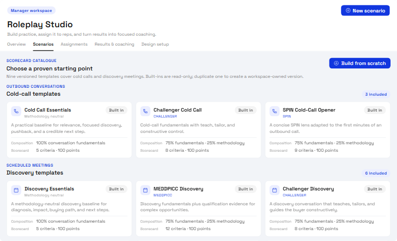Viewport: 397px width, 241px height.
Task: Click the calendar icon on MEDDPICC Discovery
Action: (x=145, y=190)
